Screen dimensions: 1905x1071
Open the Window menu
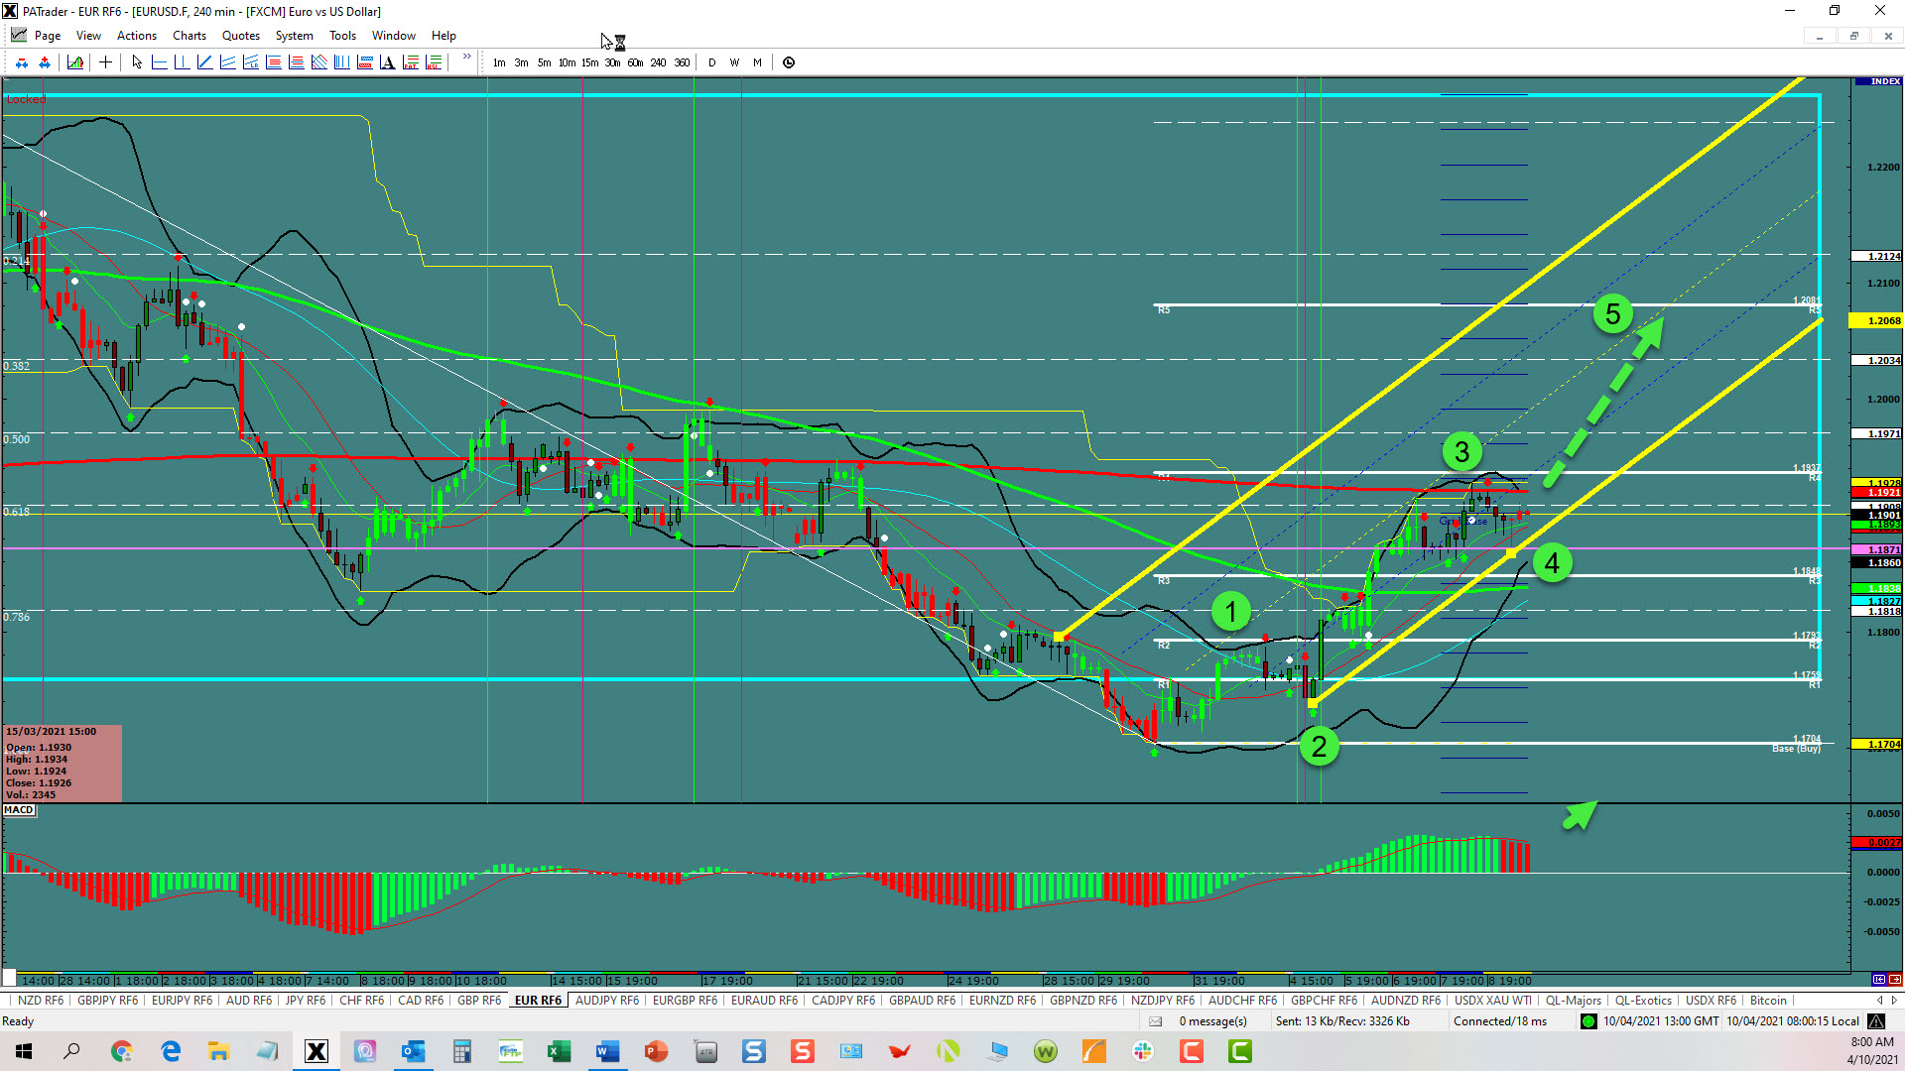[x=394, y=36]
